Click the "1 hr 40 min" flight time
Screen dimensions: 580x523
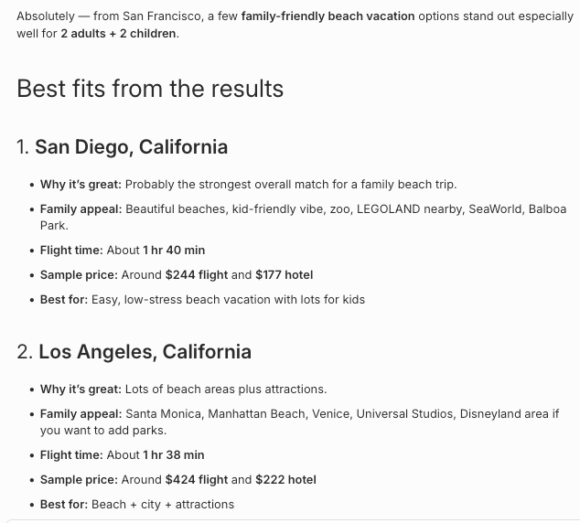pyautogui.click(x=174, y=251)
